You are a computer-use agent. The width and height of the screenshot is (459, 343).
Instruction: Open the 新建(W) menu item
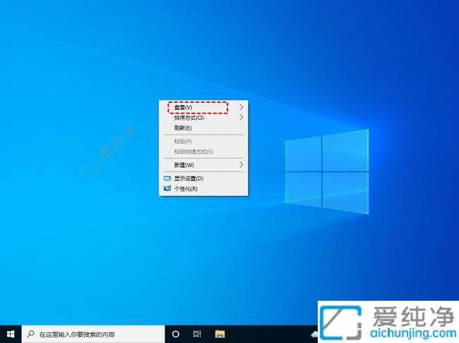(203, 165)
